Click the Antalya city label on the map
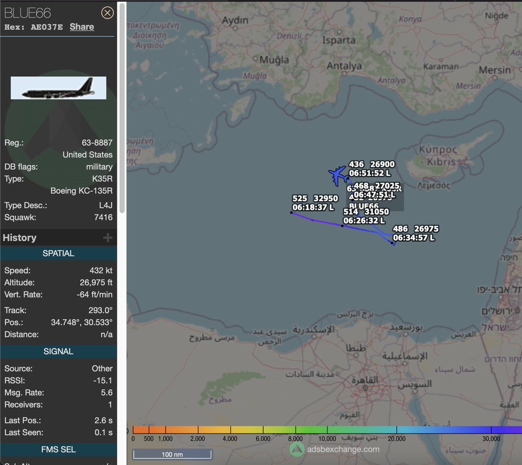Image resolution: width=522 pixels, height=465 pixels. click(x=344, y=66)
